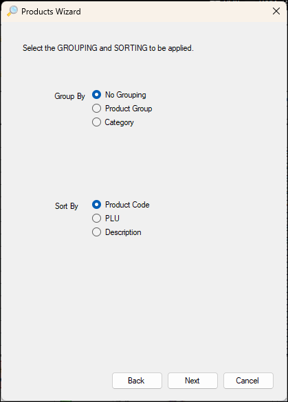This screenshot has height=402, width=288.
Task: Sort the products by Description
Action: click(x=96, y=232)
